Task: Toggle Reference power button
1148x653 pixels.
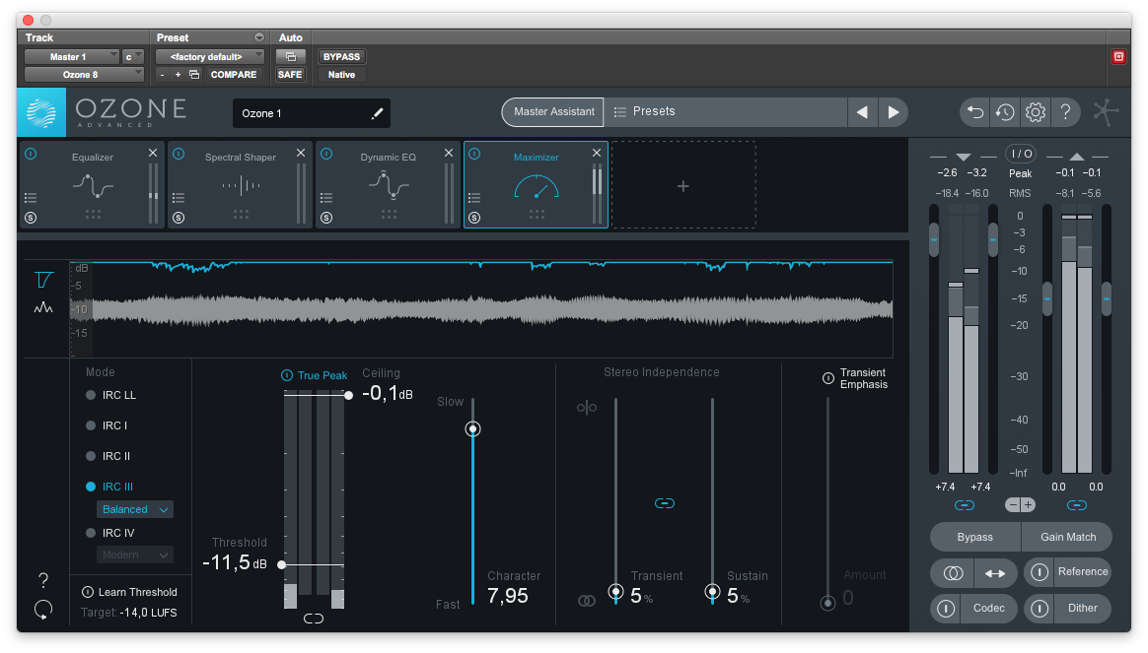Action: (x=1039, y=572)
